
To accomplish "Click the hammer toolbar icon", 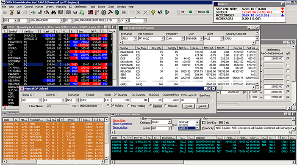I will coord(110,12).
